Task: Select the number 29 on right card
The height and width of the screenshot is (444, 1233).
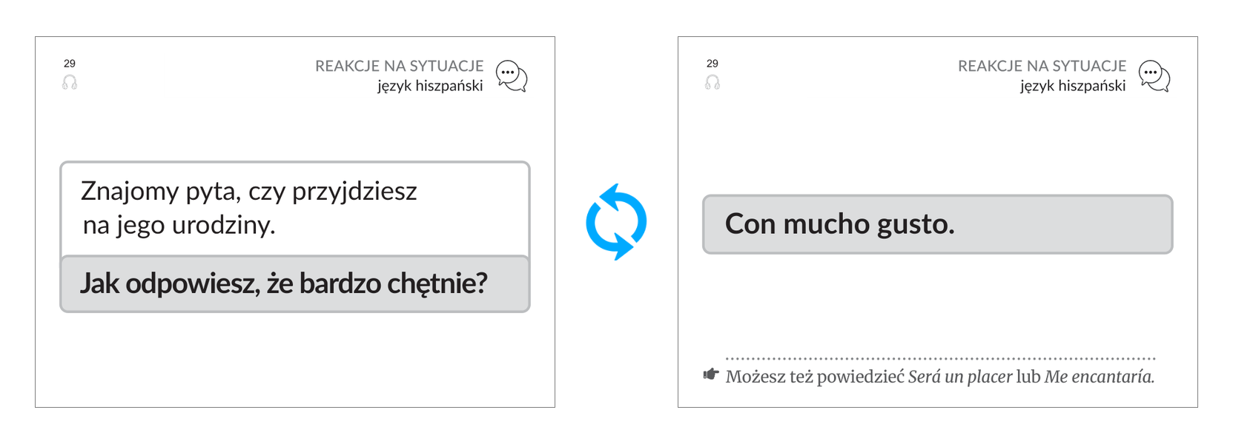Action: [713, 64]
